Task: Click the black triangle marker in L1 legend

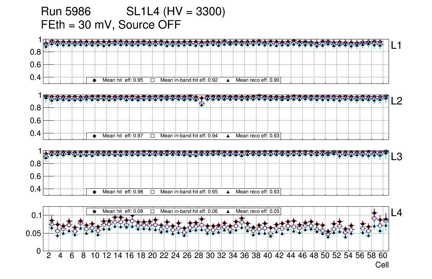Action: tap(228, 80)
